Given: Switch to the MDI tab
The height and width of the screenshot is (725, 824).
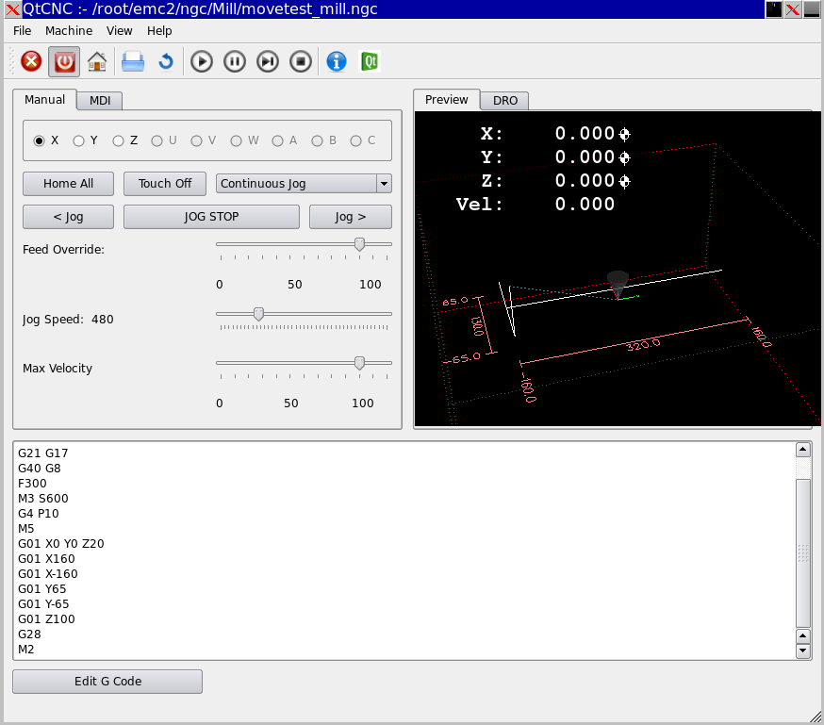Looking at the screenshot, I should 99,101.
